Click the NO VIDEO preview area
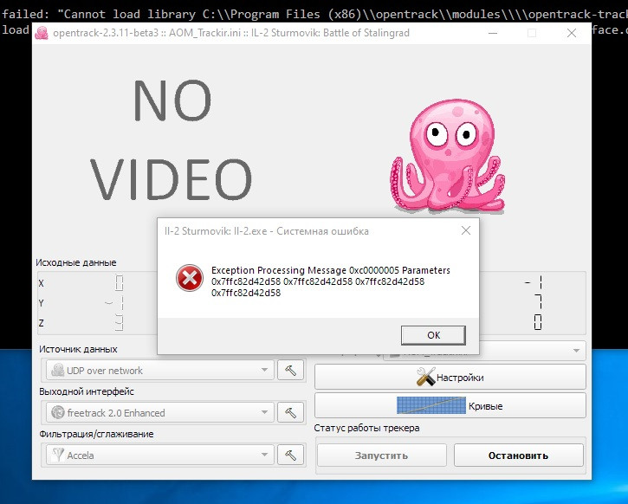 point(172,139)
